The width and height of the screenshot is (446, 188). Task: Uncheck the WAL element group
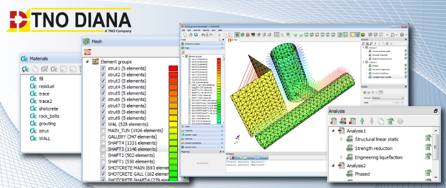103,124
